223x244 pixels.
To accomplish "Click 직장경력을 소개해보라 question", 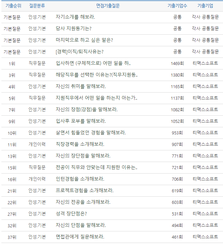I will pyautogui.click(x=80, y=144).
